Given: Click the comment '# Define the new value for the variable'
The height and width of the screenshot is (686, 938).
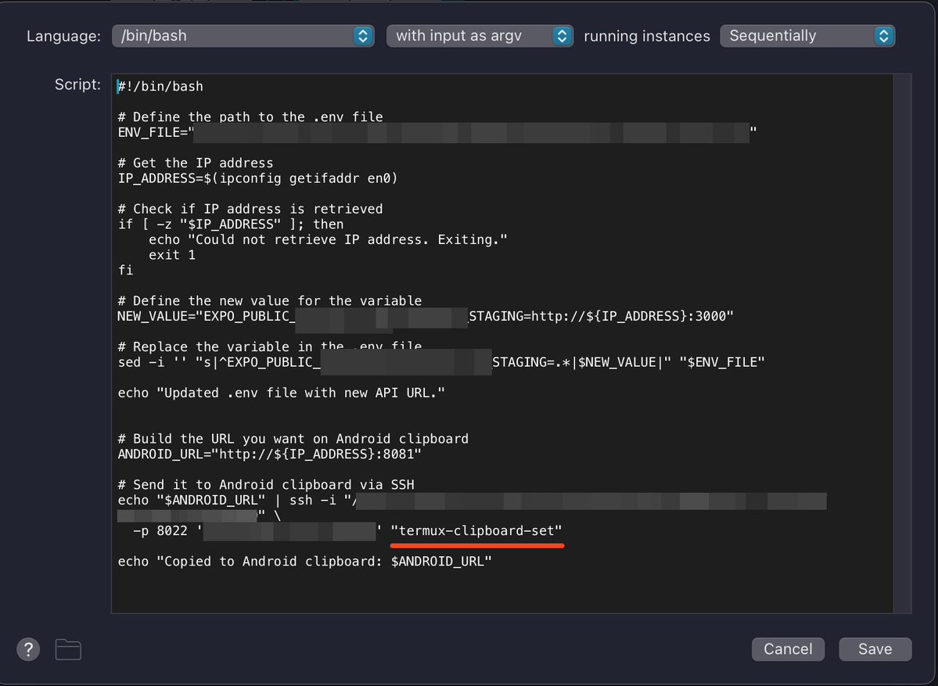Looking at the screenshot, I should [270, 301].
